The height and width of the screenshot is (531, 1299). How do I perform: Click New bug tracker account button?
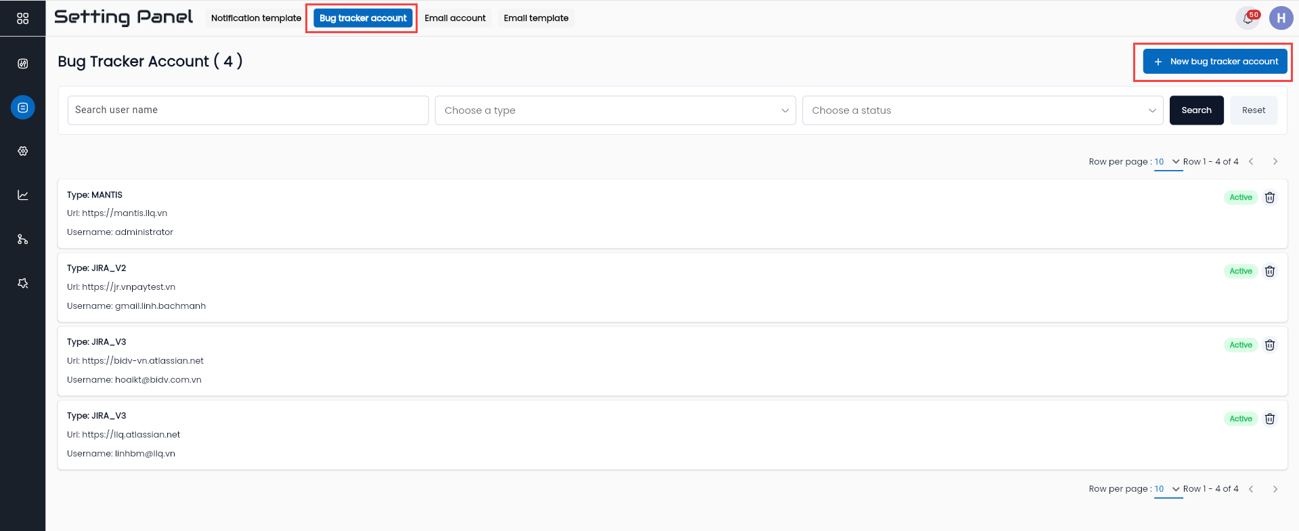pyautogui.click(x=1215, y=62)
